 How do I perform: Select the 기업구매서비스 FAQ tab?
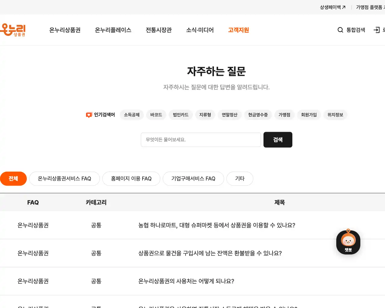point(193,178)
